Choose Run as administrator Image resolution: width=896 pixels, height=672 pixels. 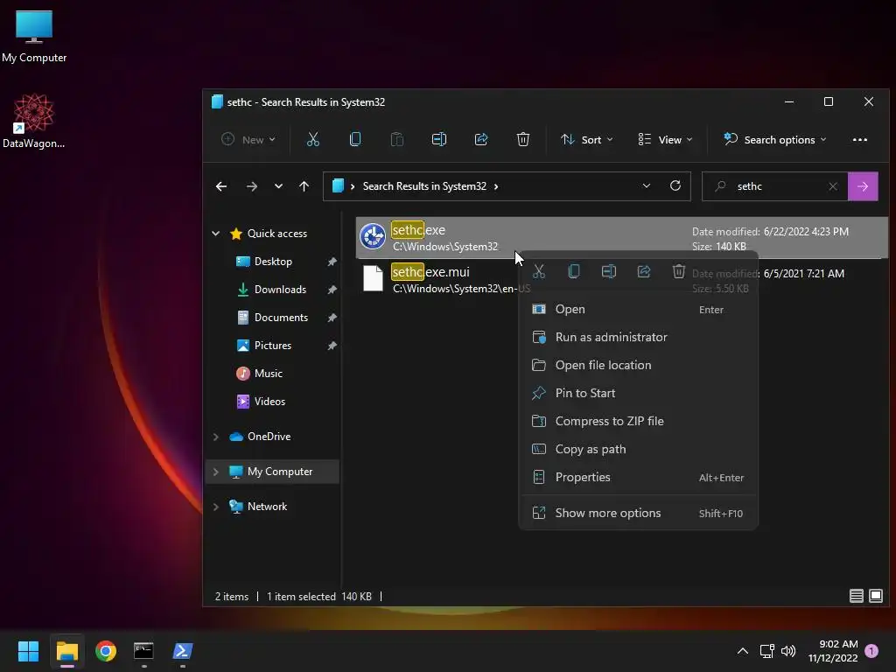(638, 337)
